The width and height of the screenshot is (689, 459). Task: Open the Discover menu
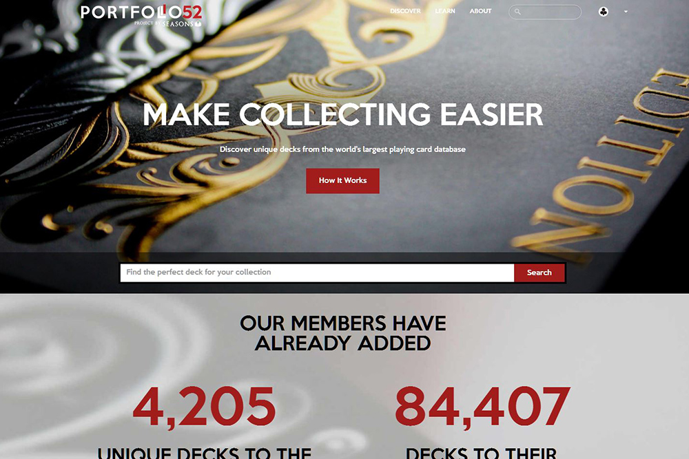point(405,11)
